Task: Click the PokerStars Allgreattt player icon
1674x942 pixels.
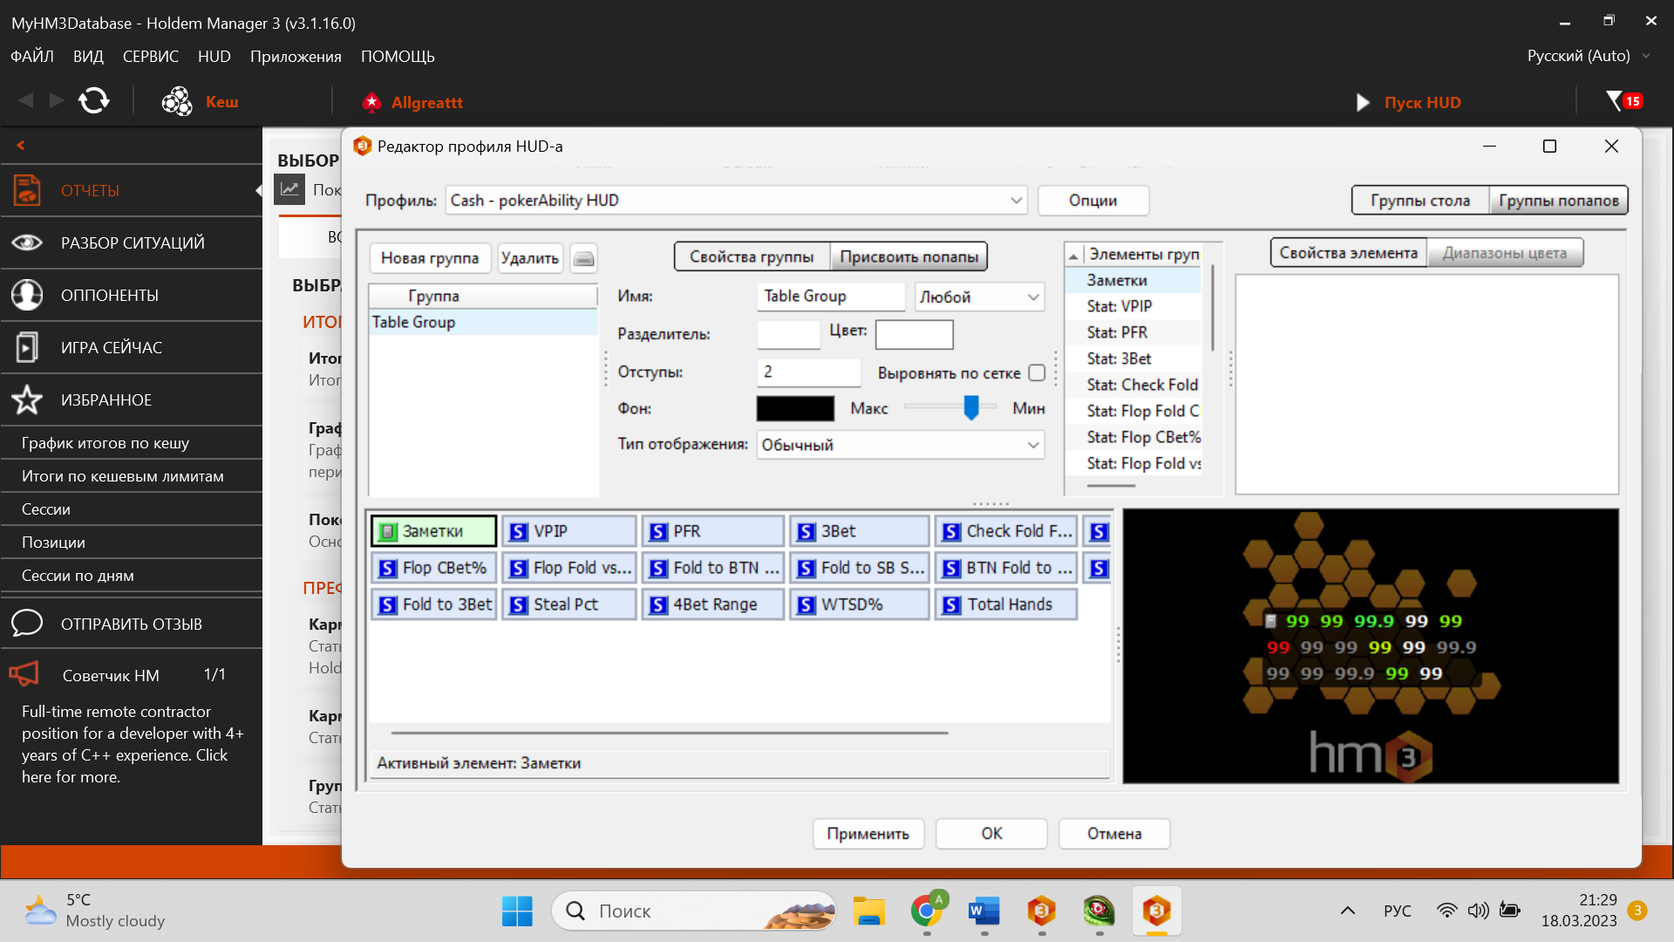Action: tap(371, 102)
